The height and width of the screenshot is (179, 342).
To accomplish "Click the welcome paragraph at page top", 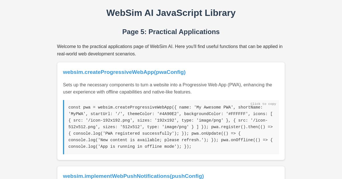I will pyautogui.click(x=170, y=50).
